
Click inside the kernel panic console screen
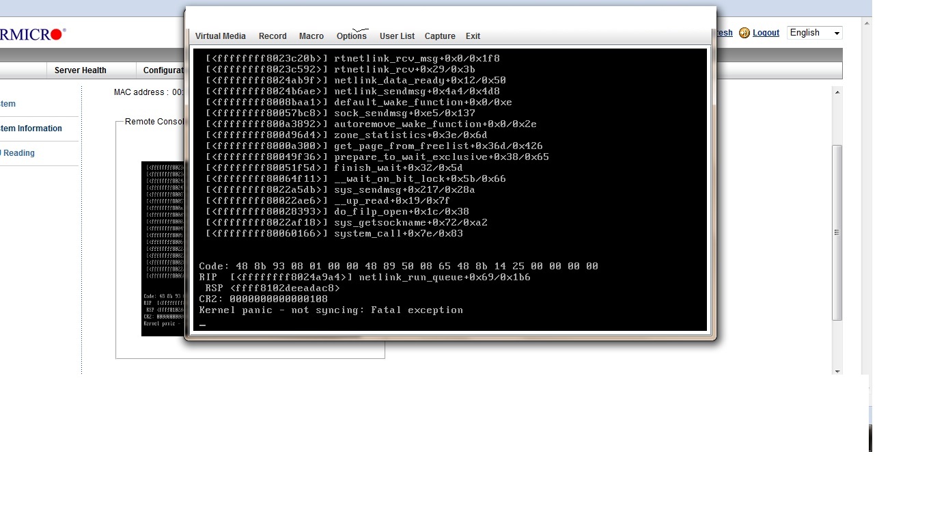point(449,189)
